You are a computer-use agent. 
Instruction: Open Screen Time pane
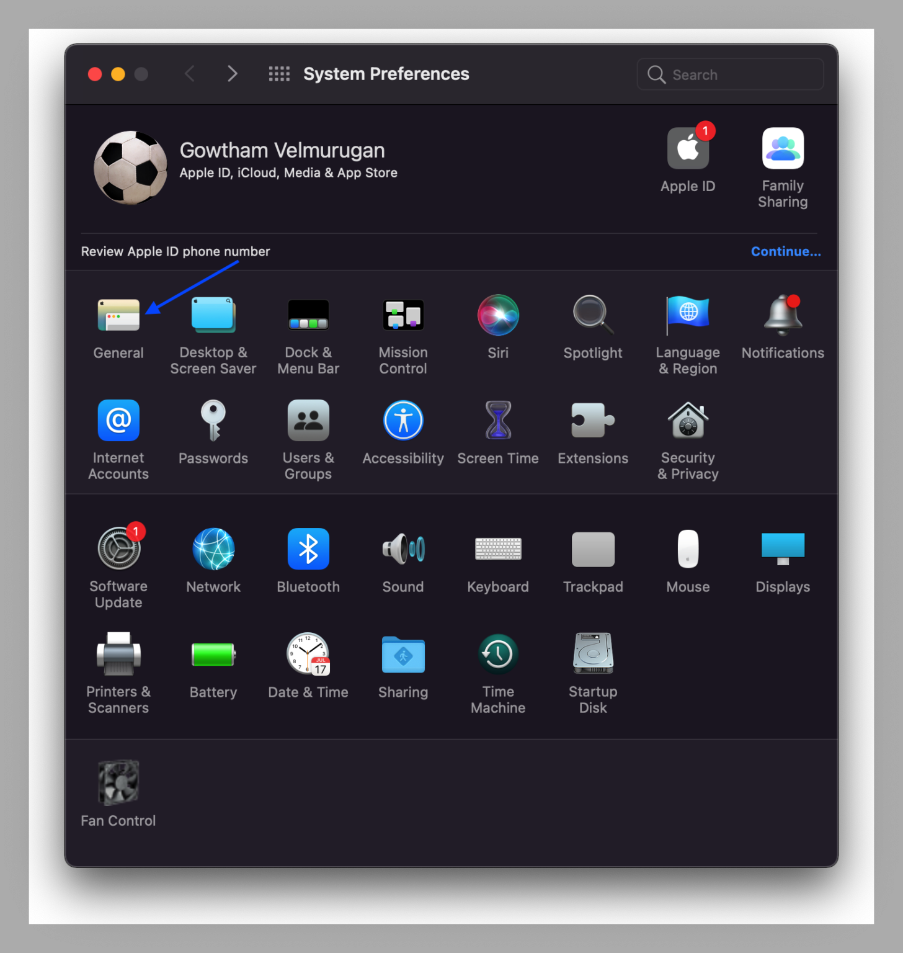(498, 421)
